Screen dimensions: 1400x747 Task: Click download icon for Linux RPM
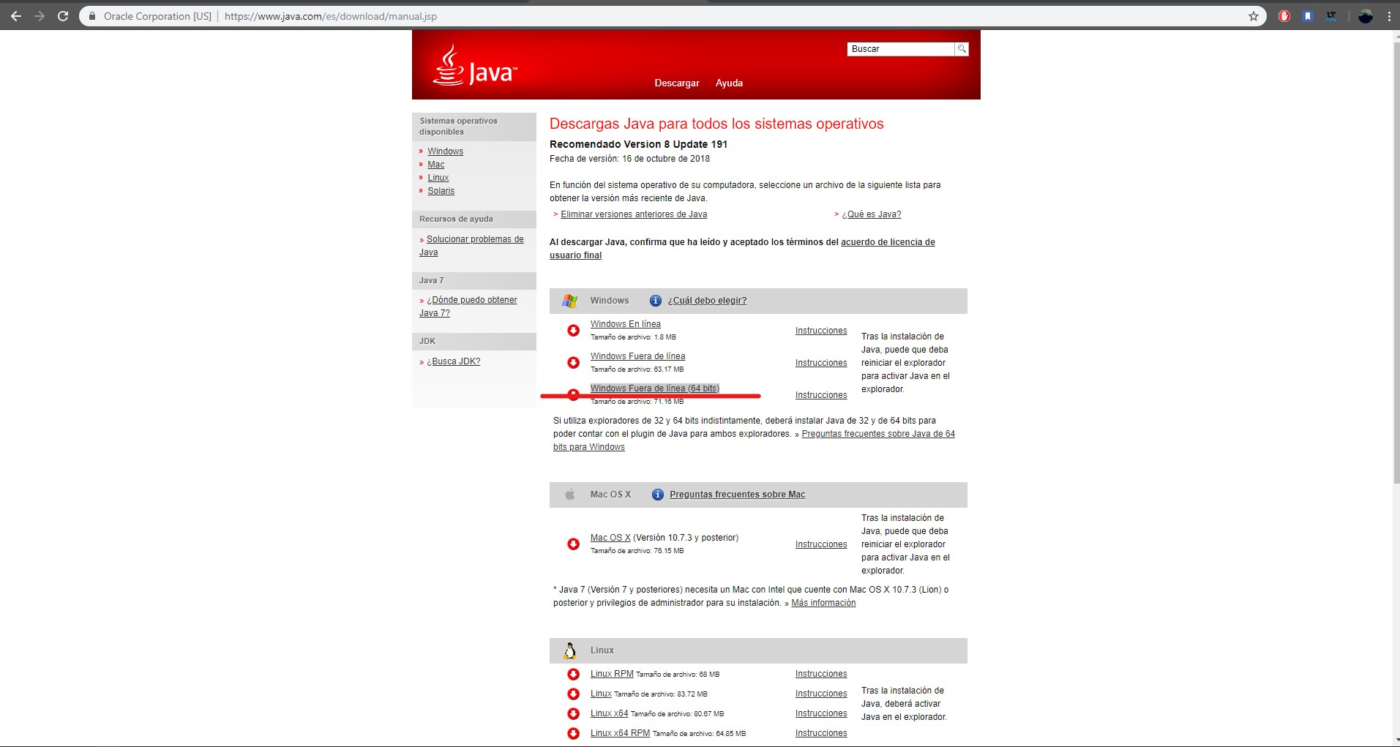[574, 674]
